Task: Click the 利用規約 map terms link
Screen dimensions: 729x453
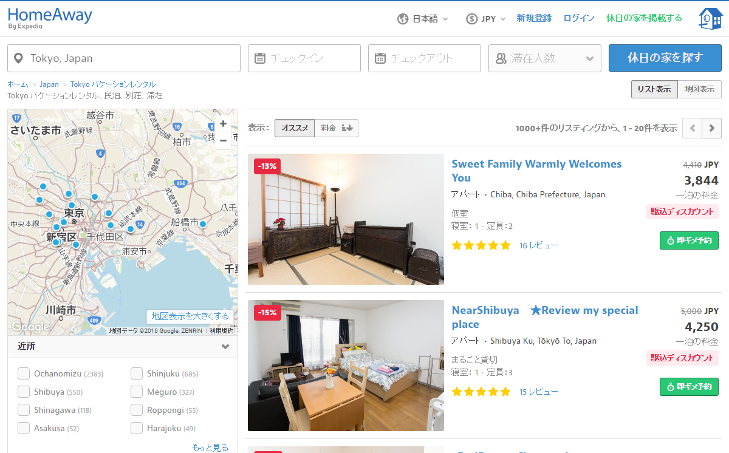Action: point(221,331)
